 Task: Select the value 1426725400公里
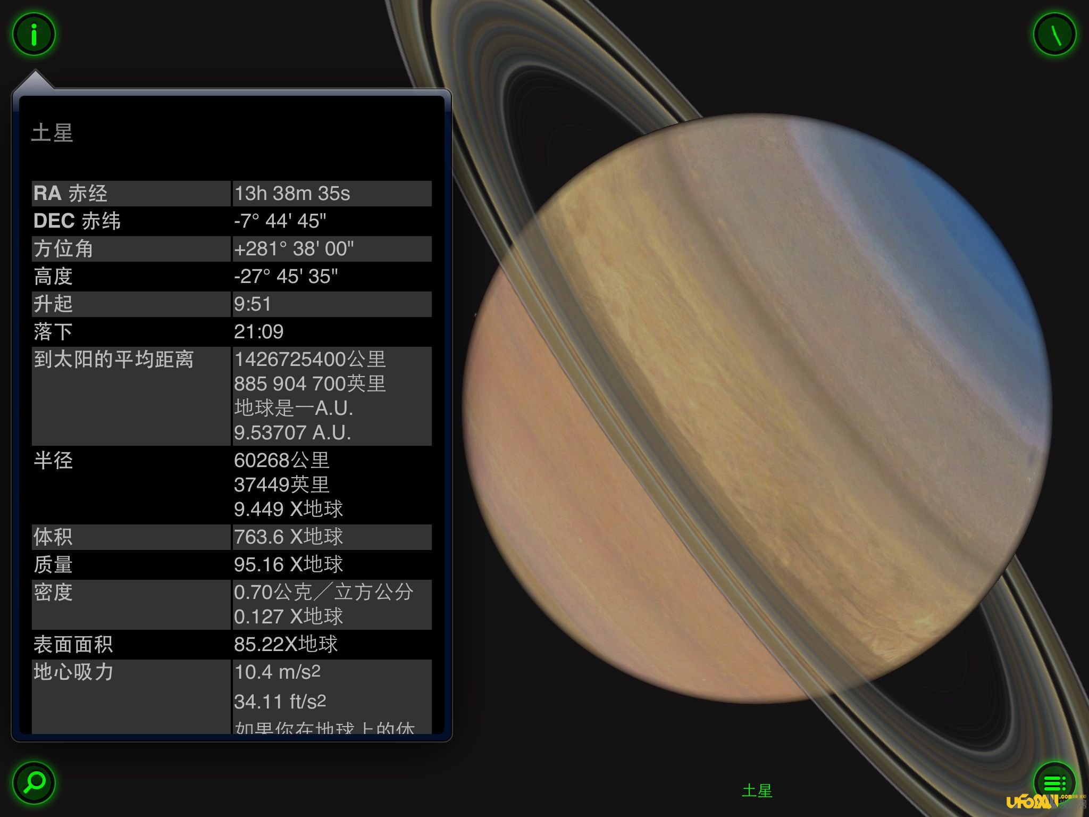[310, 359]
